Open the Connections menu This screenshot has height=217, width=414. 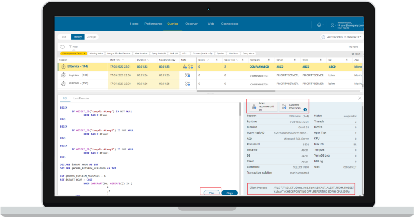coord(230,24)
